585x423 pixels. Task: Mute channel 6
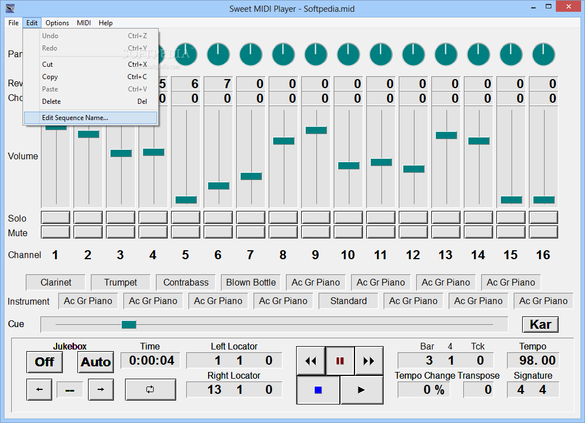(x=218, y=232)
